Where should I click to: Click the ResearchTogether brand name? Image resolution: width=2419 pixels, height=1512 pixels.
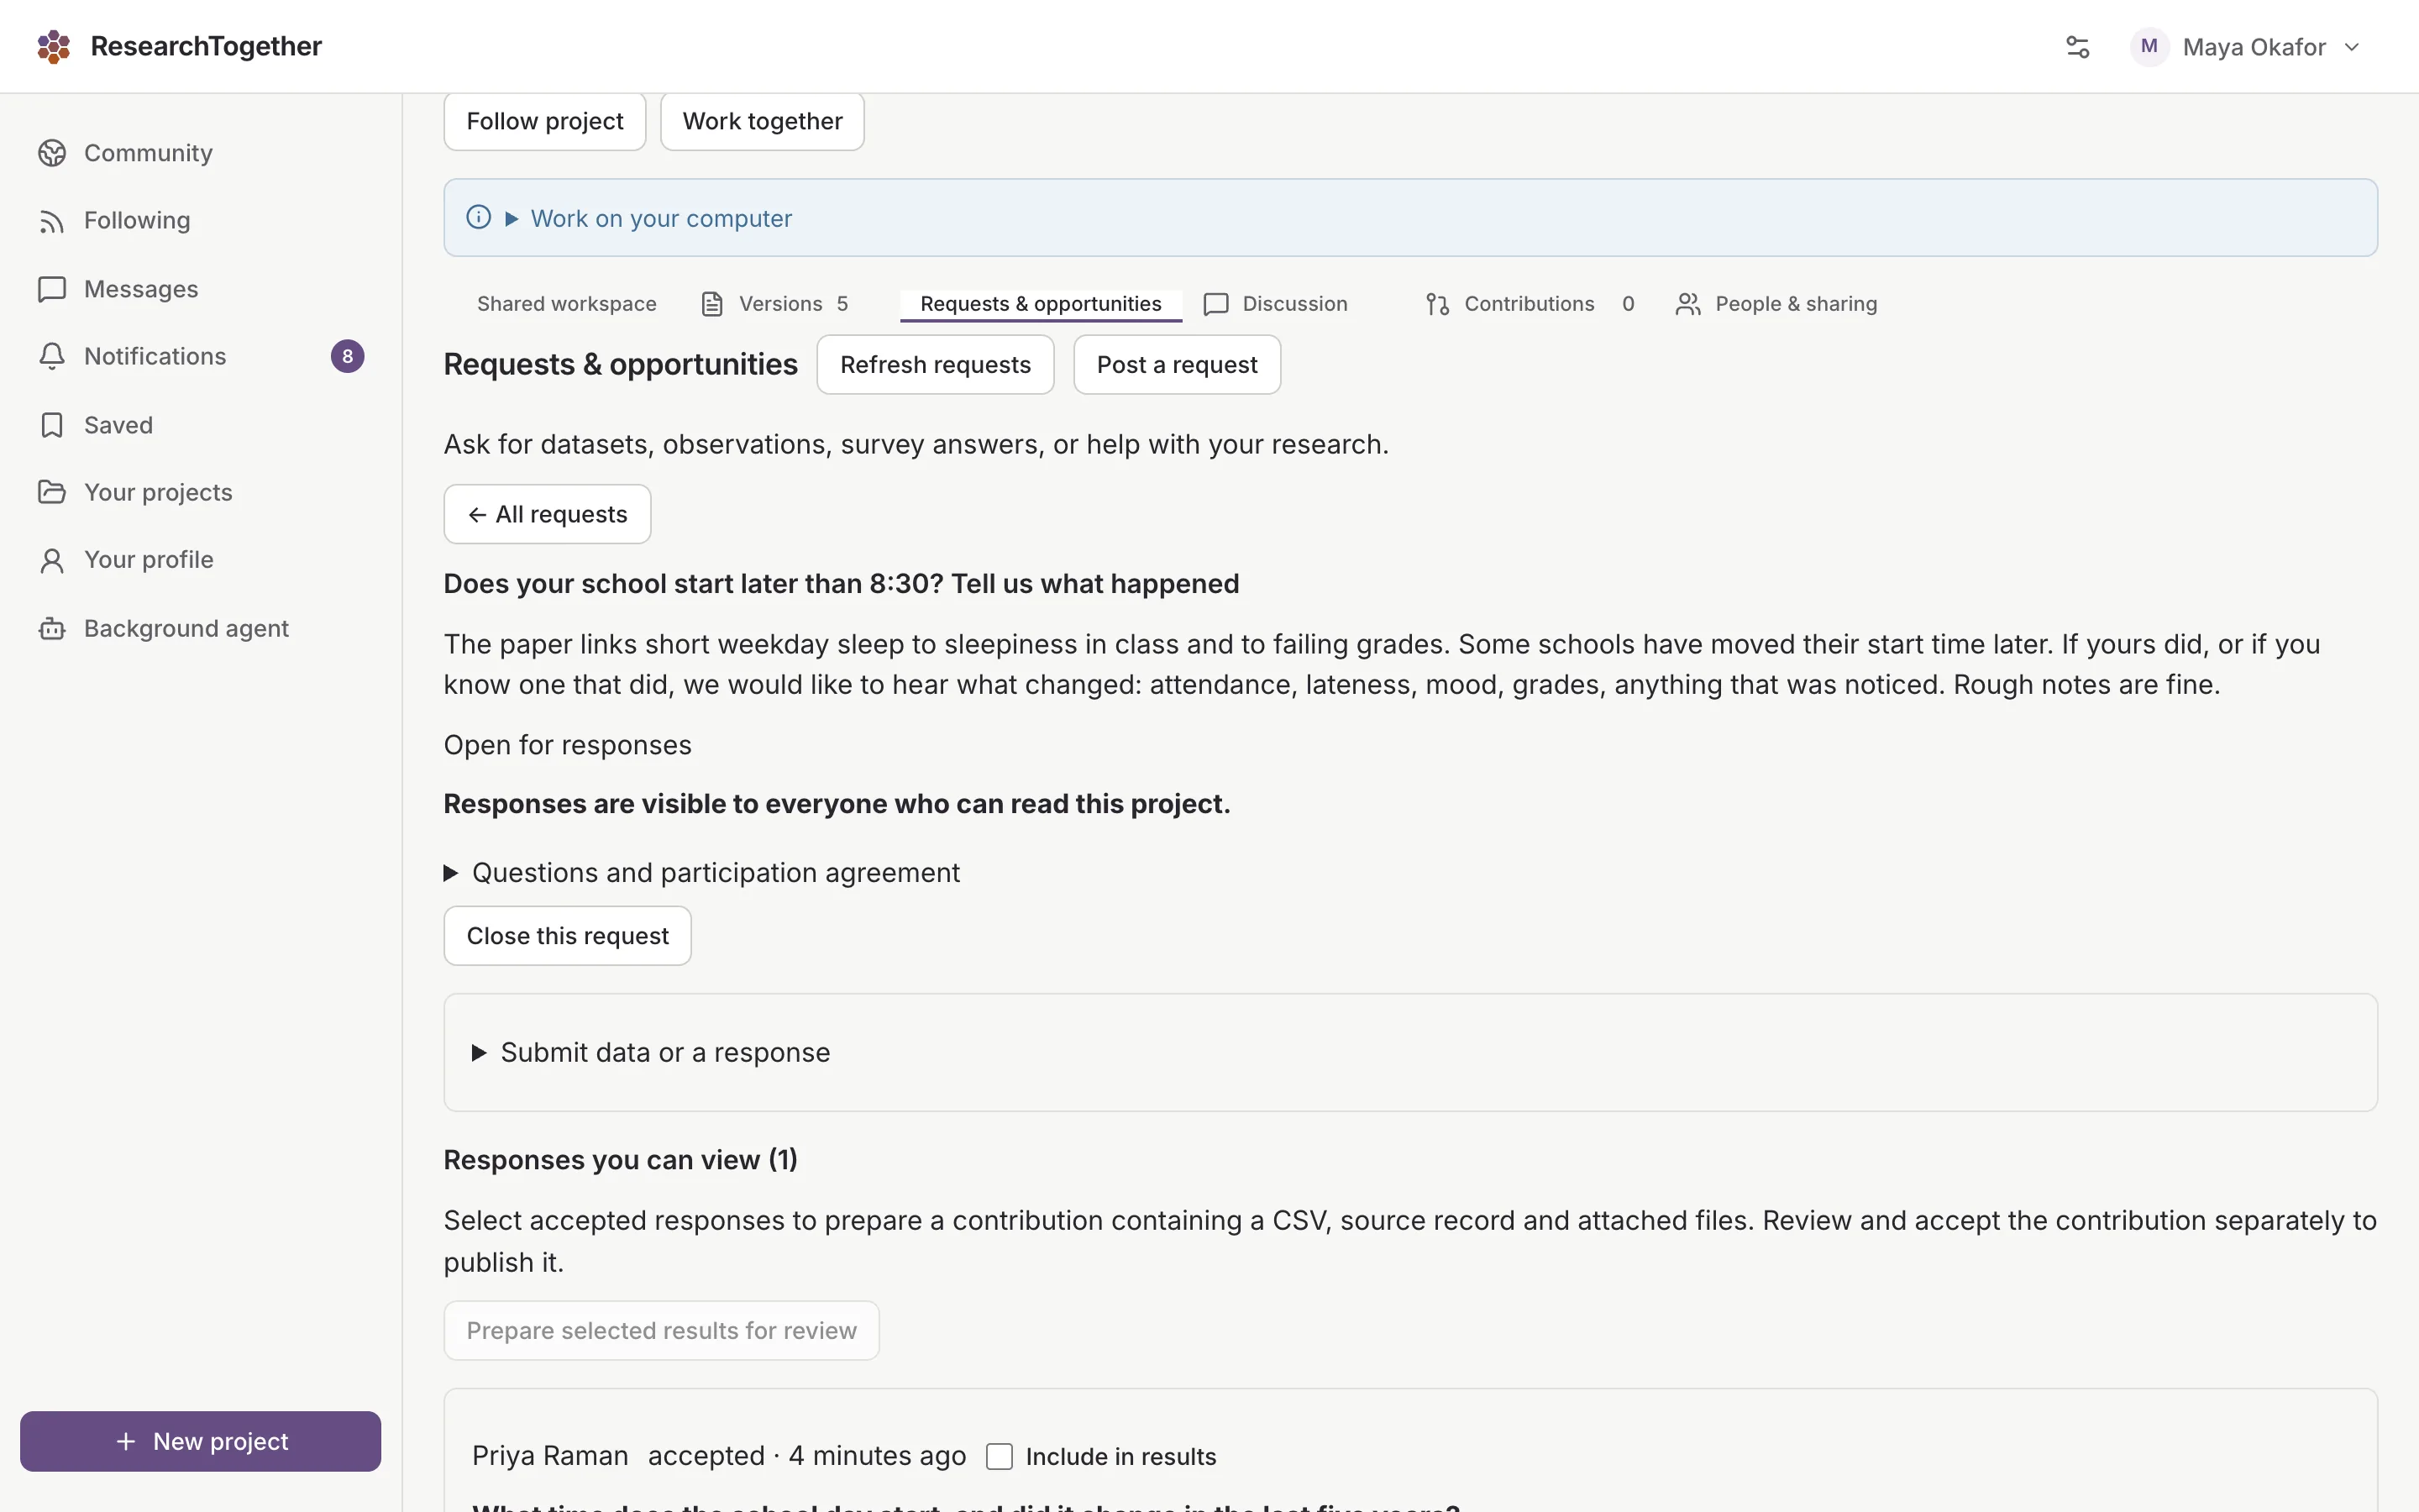point(206,46)
